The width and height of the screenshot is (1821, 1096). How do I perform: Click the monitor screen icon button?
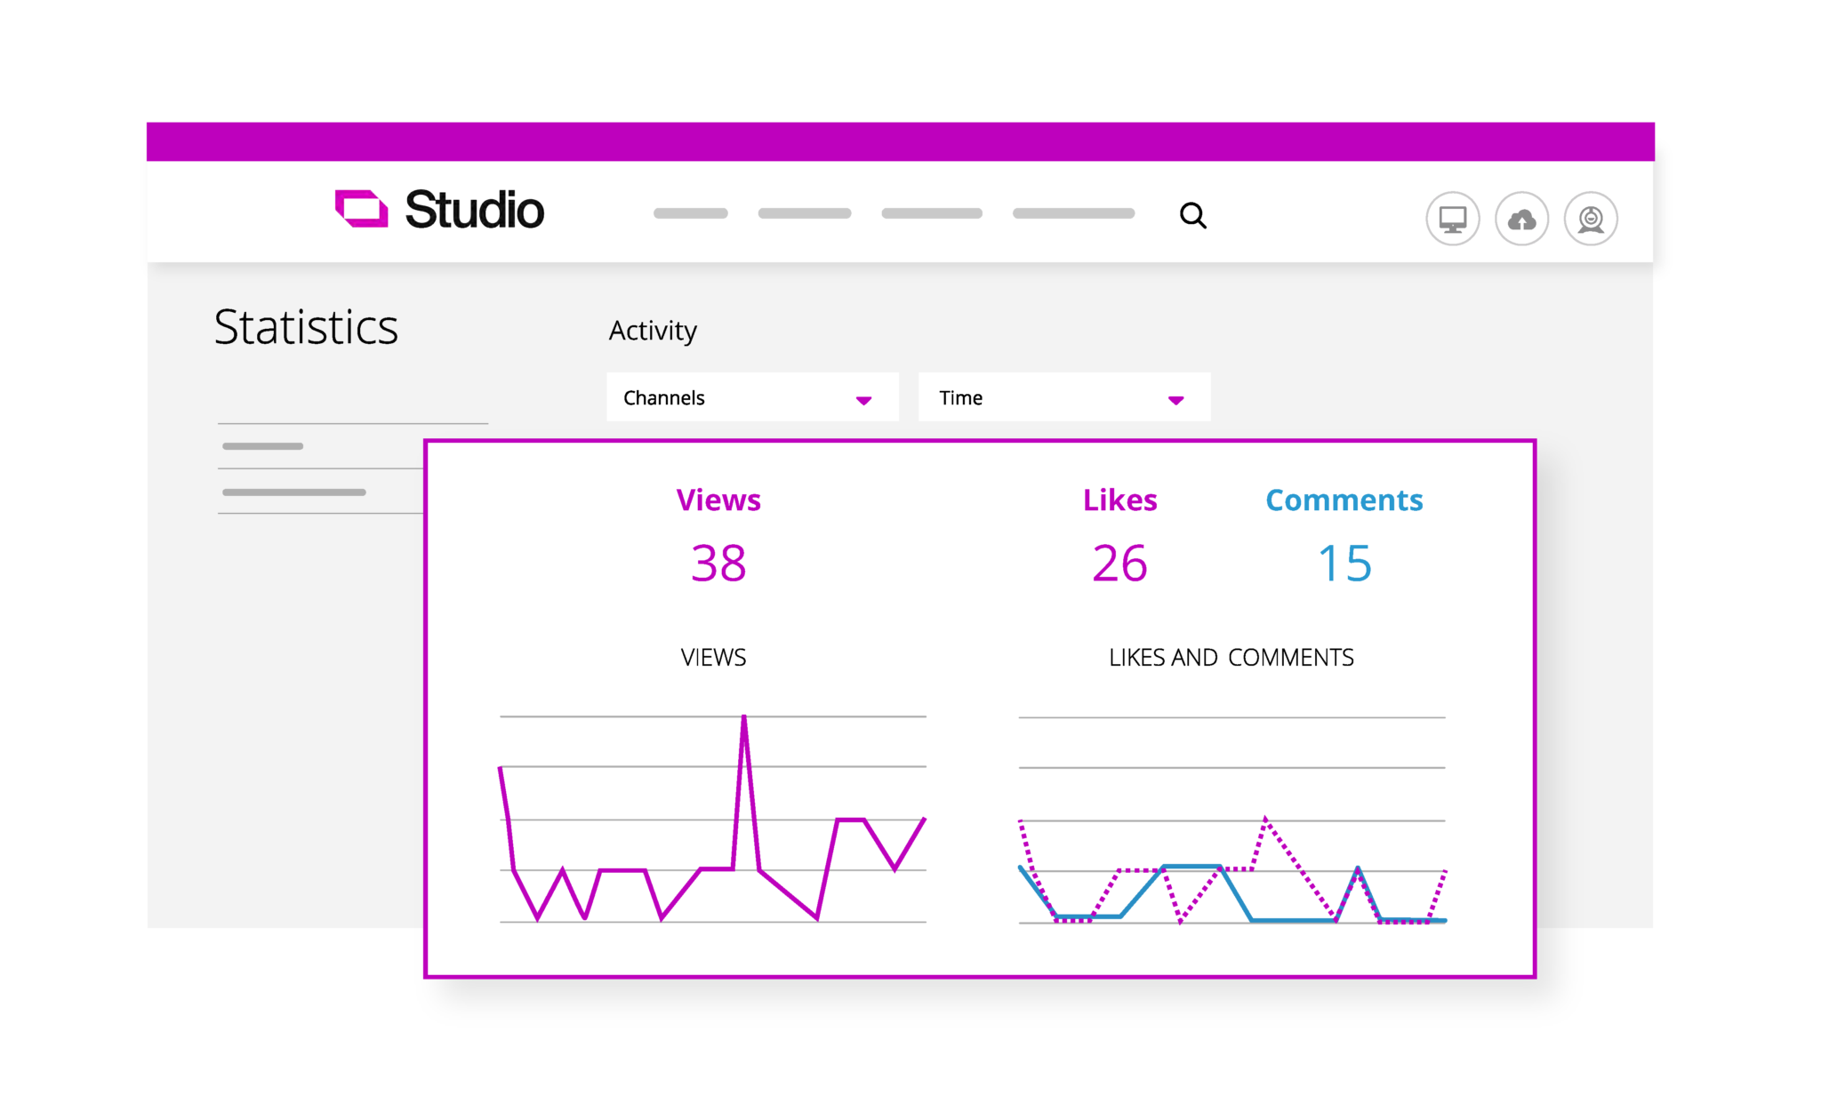point(1452,219)
